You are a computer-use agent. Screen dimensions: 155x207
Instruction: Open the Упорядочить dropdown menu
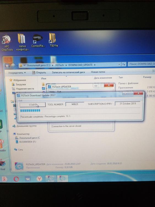tap(17, 73)
